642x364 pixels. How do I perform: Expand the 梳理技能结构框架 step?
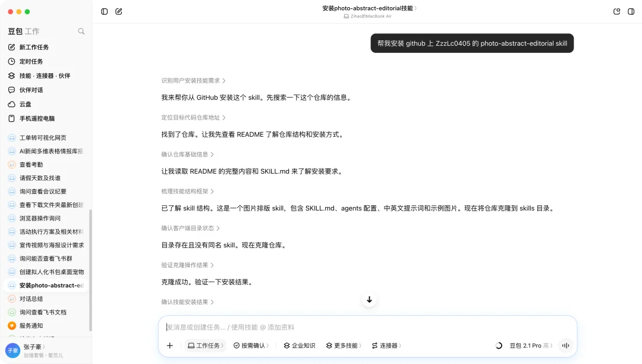[187, 191]
